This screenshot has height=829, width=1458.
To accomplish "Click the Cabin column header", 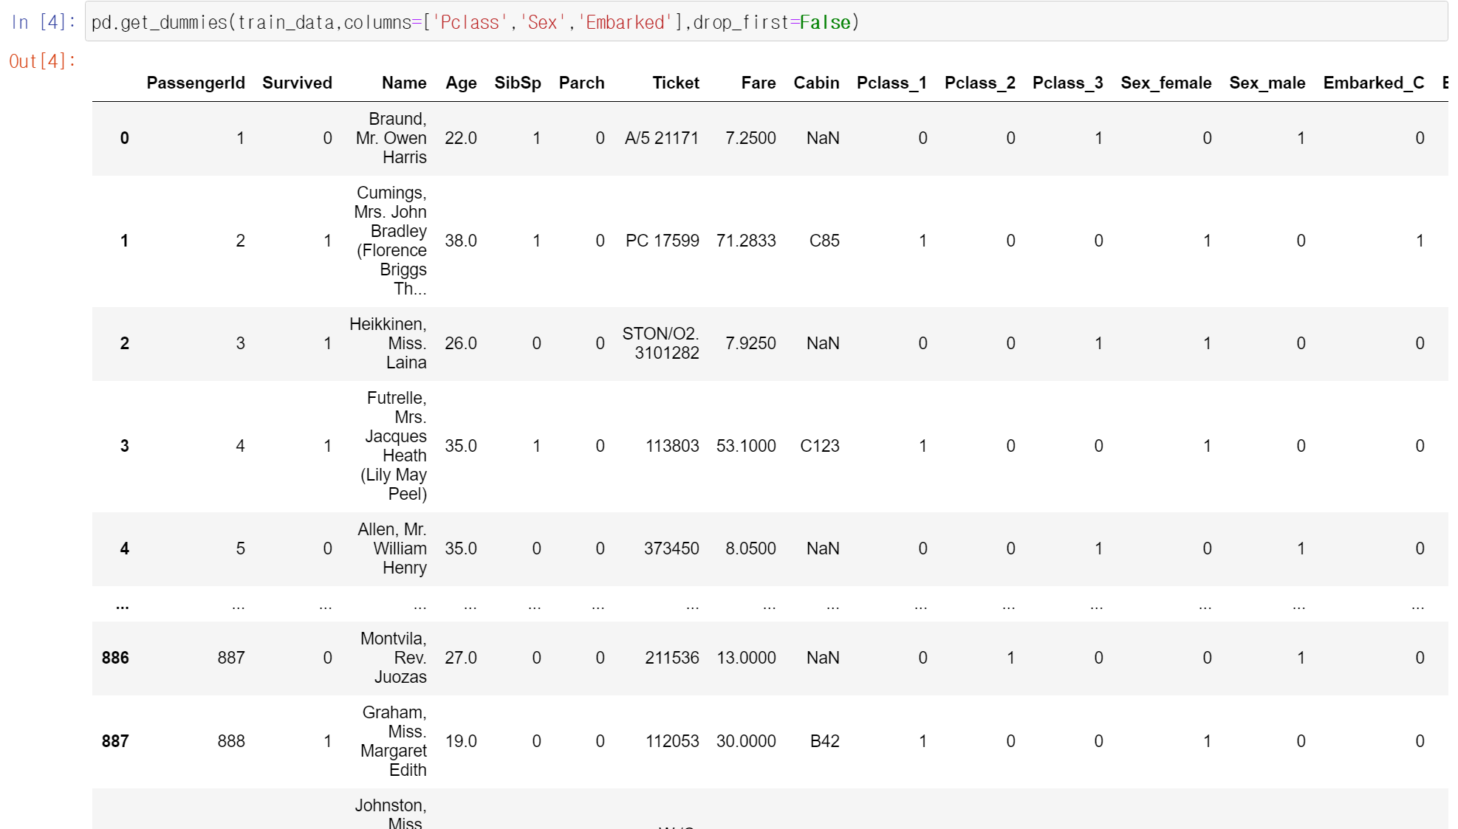I will (815, 83).
